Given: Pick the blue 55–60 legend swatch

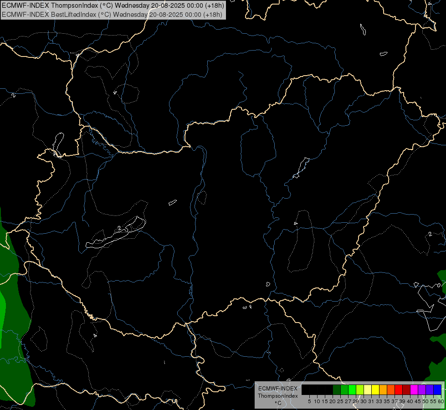Looking at the screenshot, I should click(437, 389).
